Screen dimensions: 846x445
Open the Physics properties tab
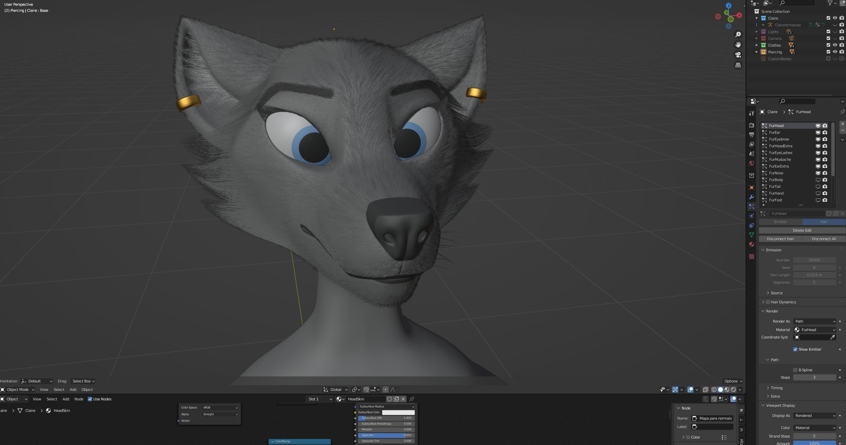[x=752, y=216]
